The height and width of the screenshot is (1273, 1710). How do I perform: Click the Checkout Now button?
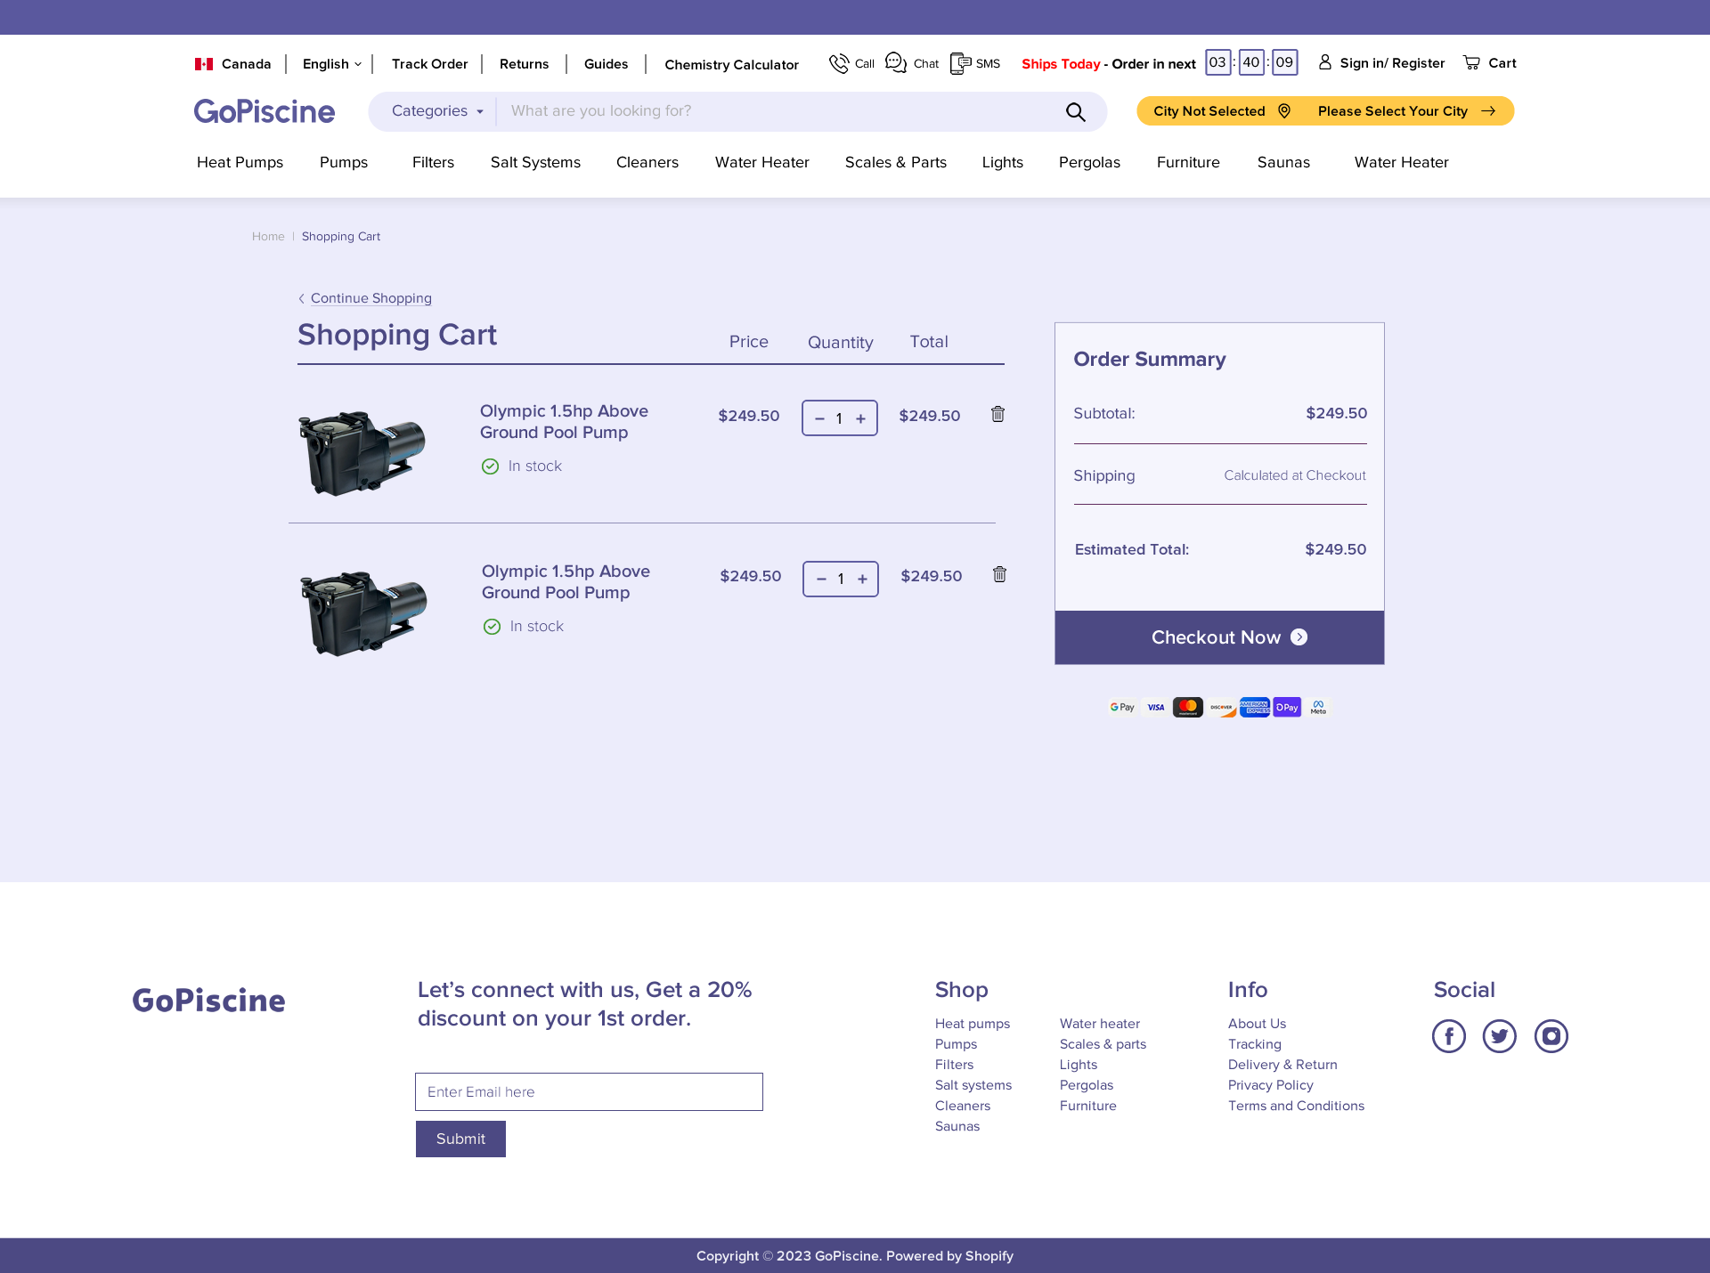[1219, 637]
